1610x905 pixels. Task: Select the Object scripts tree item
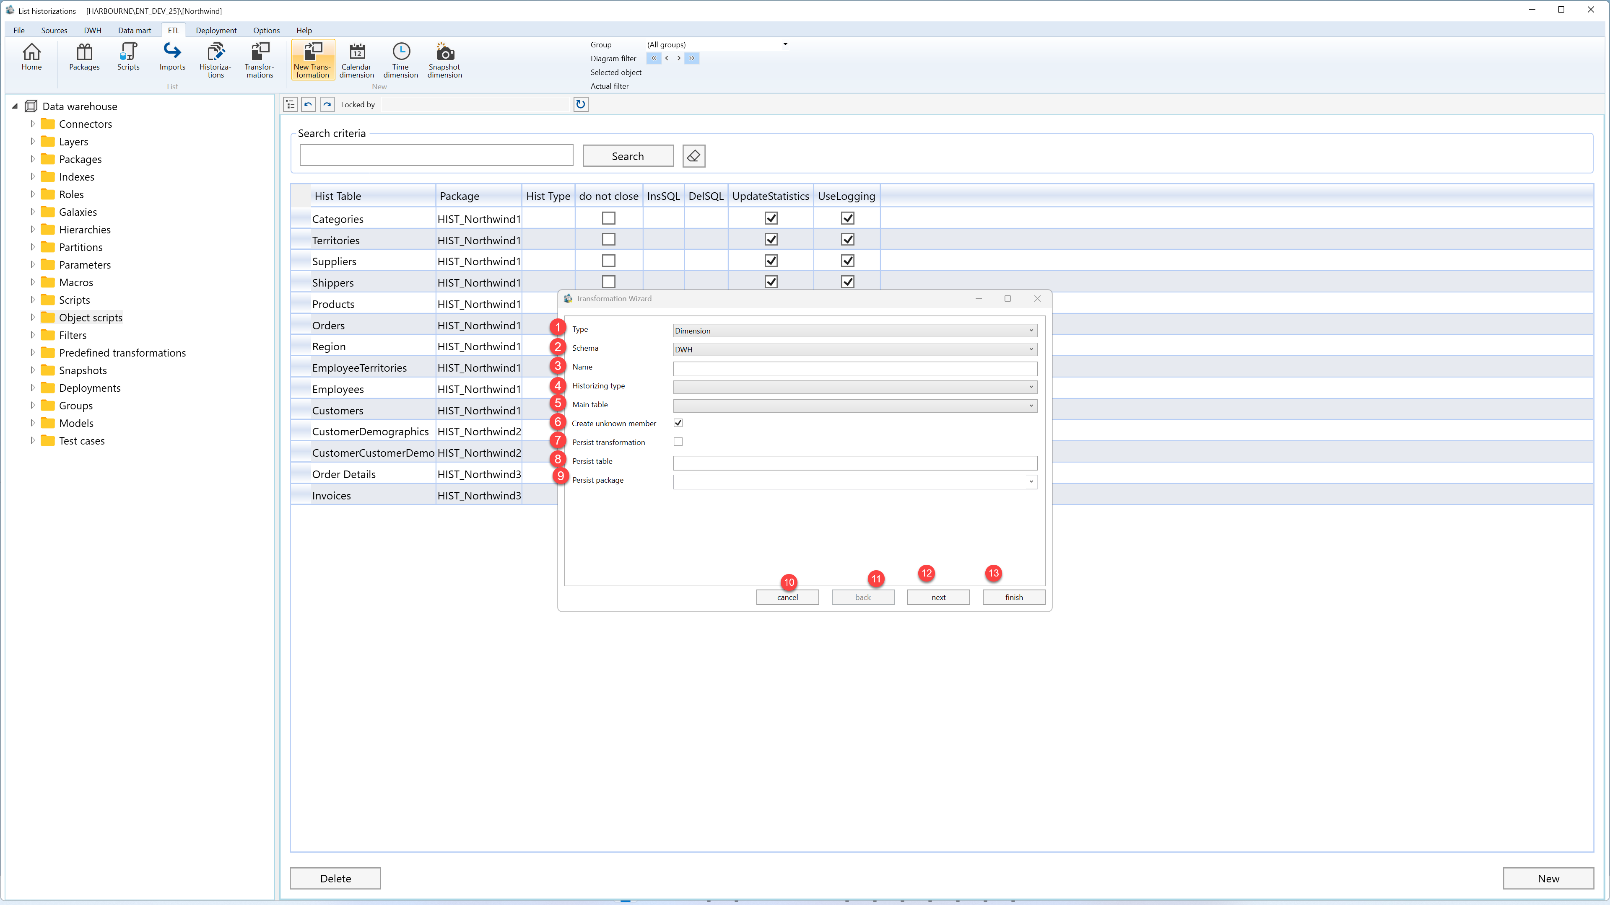coord(91,317)
